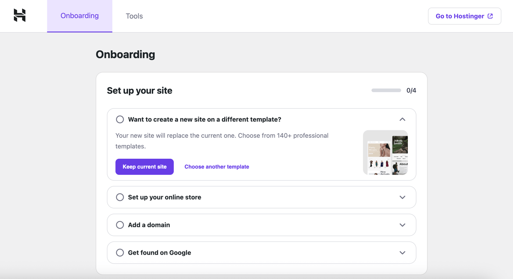Open the Add a domain row
Screen dimensions: 513x279
[x=261, y=225]
